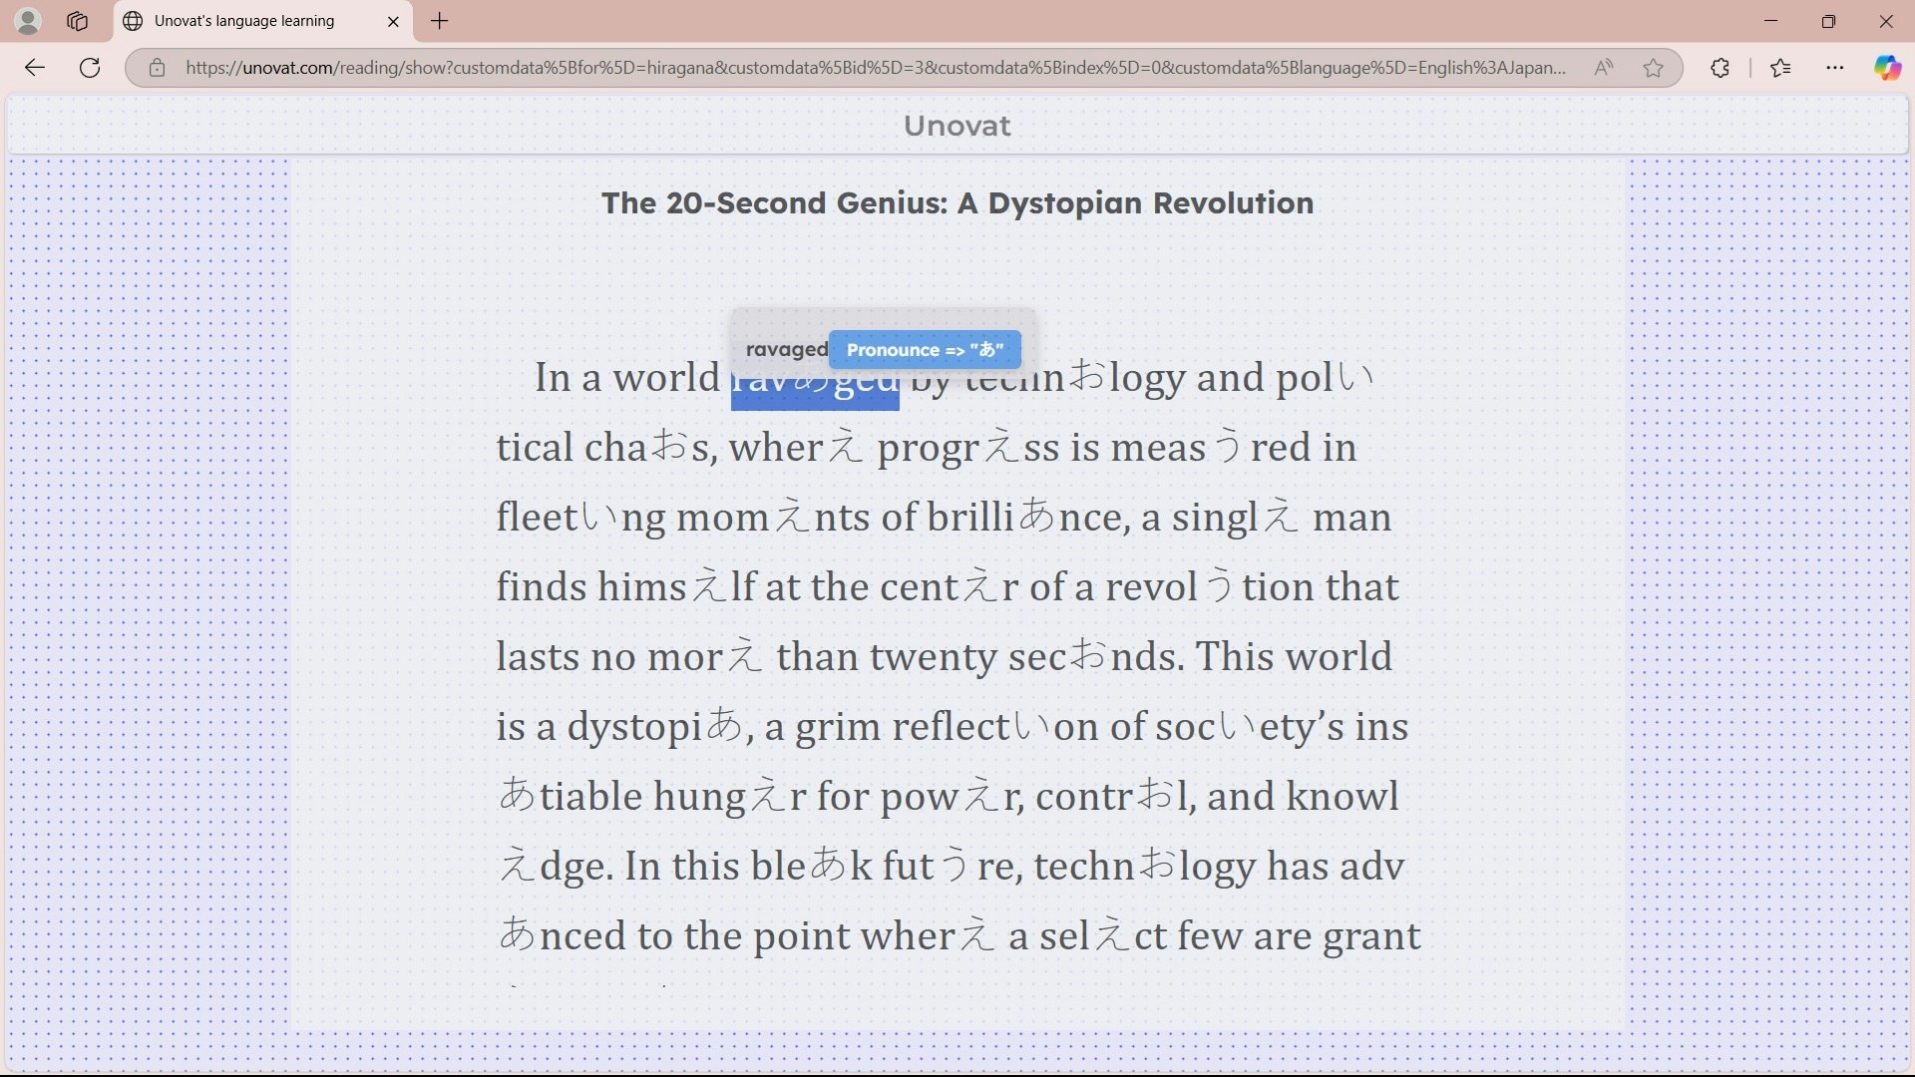Reload the page with the refresh icon
Screen dimensions: 1915x1077
tap(90, 68)
